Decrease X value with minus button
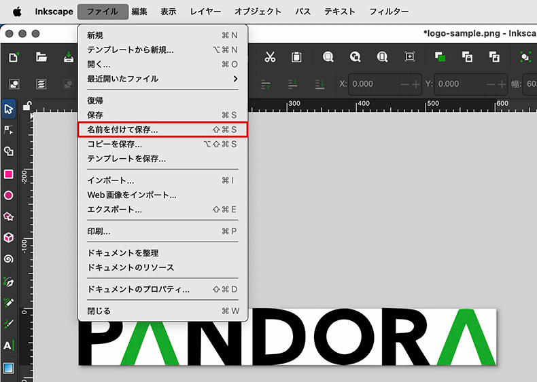This screenshot has height=382, width=537. coord(405,84)
